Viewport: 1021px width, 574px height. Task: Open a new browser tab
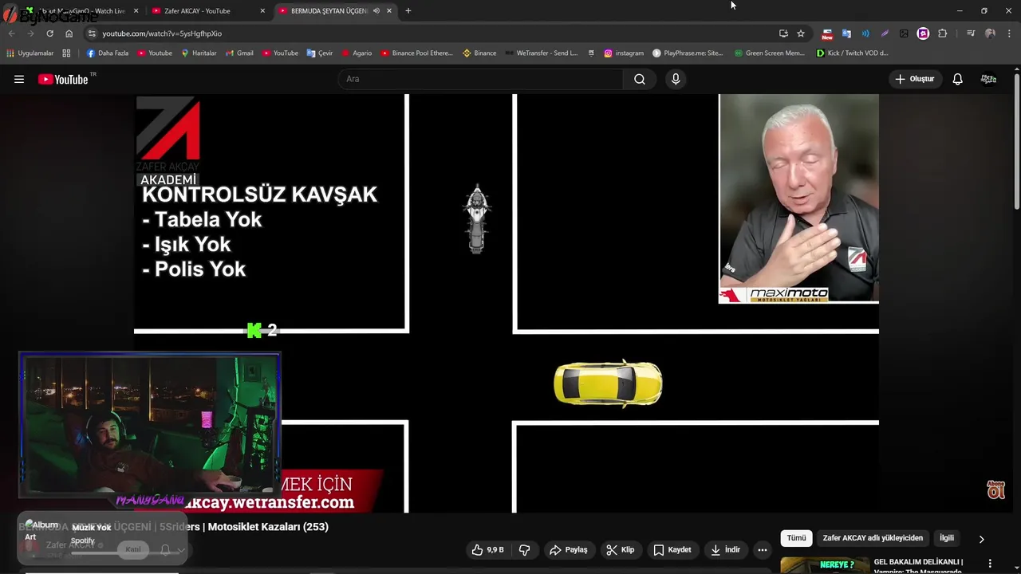408,11
